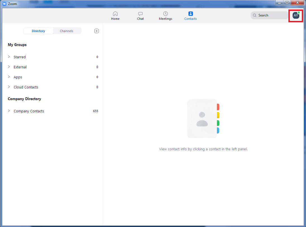The image size is (306, 227).
Task: Expand the Cloud Contacts chevron
Action: [9, 87]
